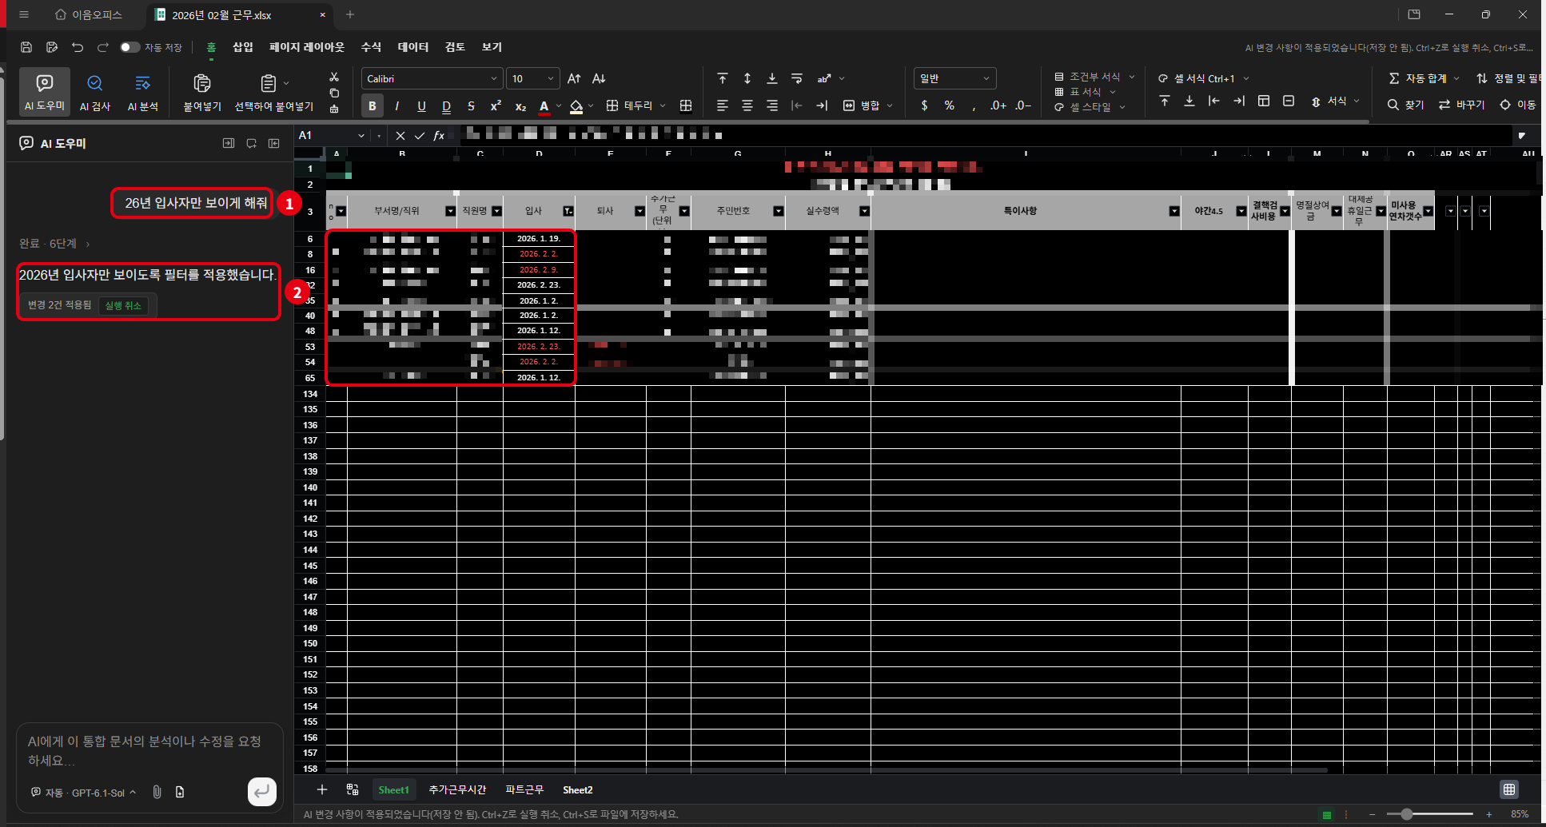This screenshot has width=1546, height=827.
Task: Open the 페이지 레이아웃 ribbon tab
Action: coord(307,47)
